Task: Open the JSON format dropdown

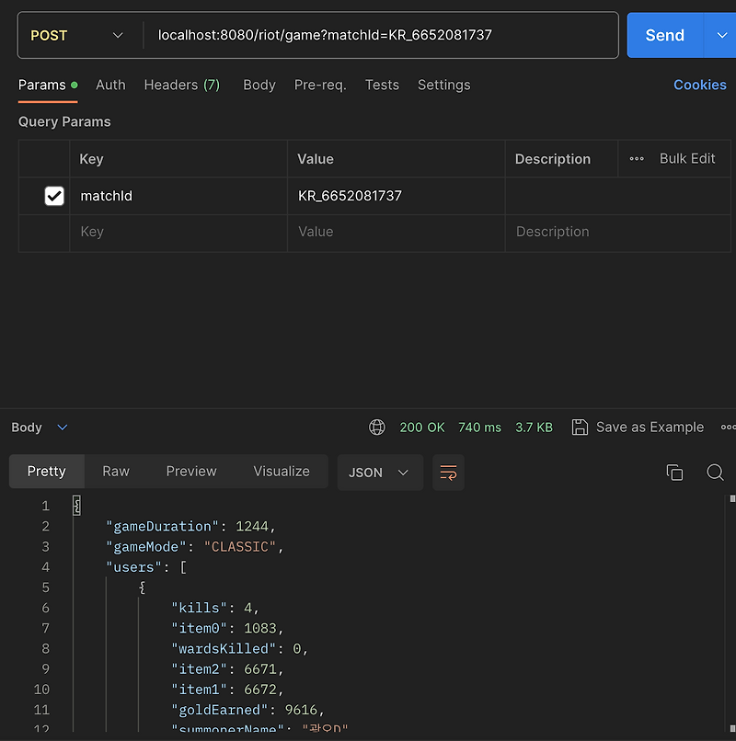Action: 380,473
